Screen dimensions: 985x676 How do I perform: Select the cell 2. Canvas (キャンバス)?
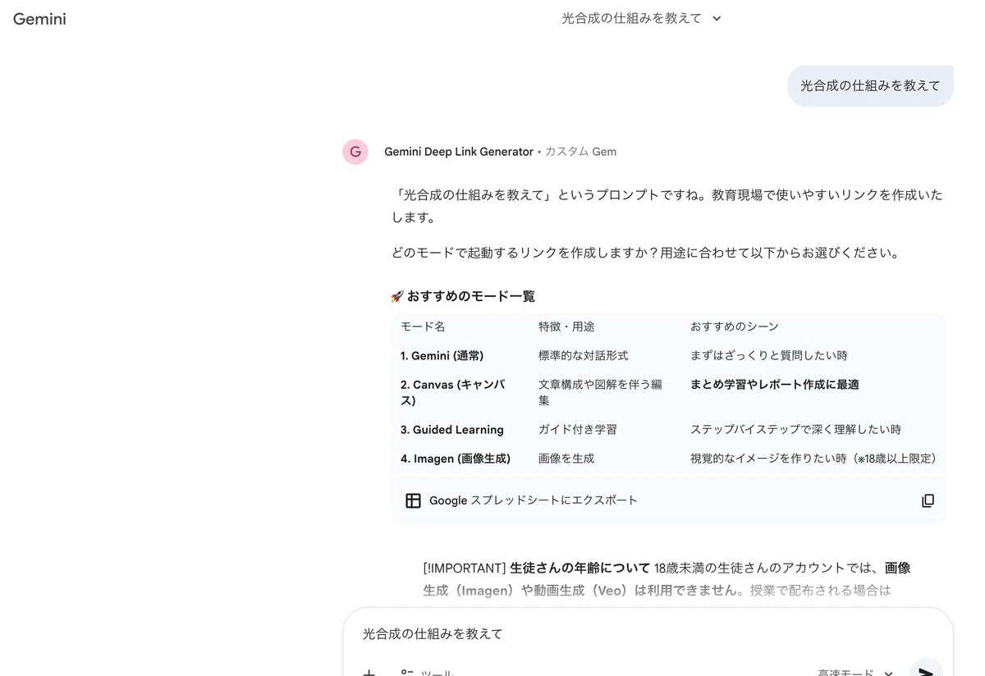[452, 392]
